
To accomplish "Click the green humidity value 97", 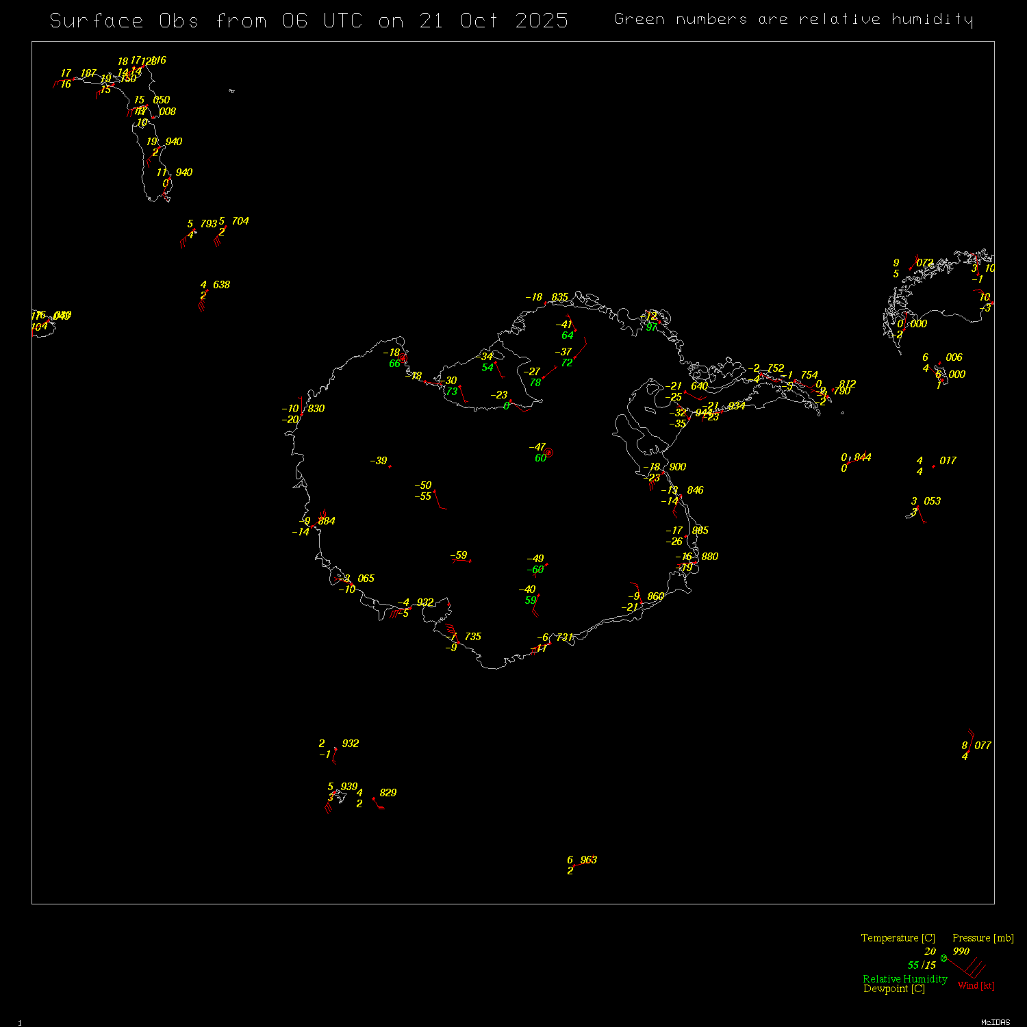I will click(651, 327).
